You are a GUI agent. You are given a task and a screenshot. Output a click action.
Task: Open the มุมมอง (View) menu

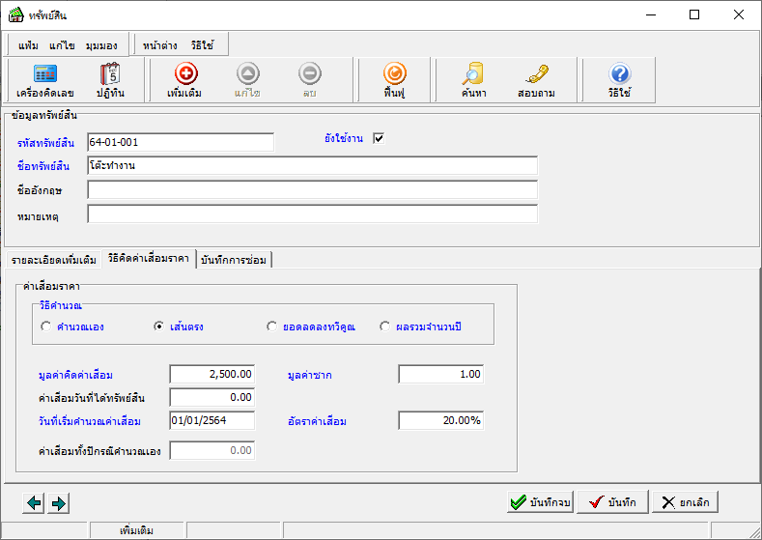click(x=101, y=45)
